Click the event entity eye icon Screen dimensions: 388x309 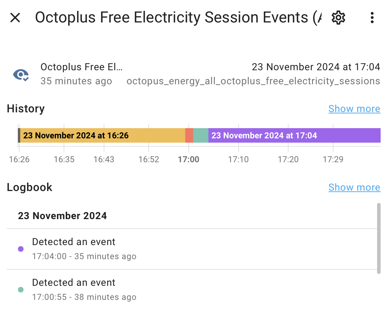coord(21,75)
